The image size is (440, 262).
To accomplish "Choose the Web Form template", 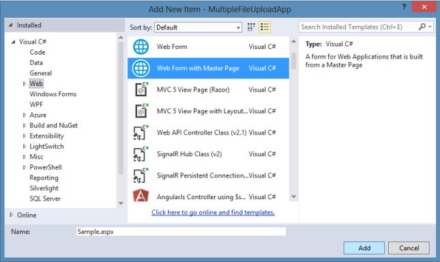I will pos(208,47).
